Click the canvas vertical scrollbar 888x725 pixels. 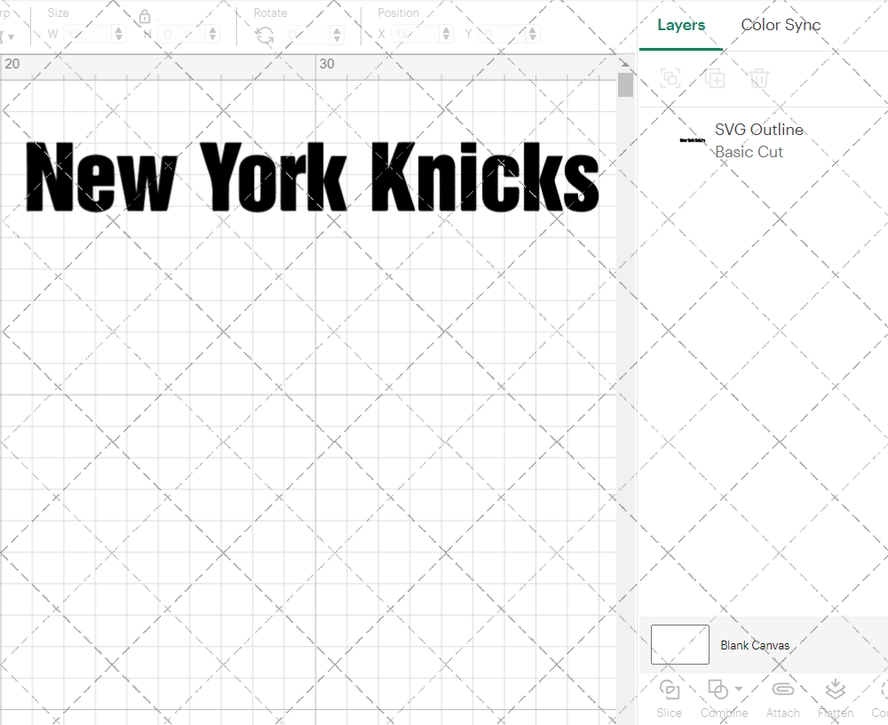pyautogui.click(x=625, y=84)
